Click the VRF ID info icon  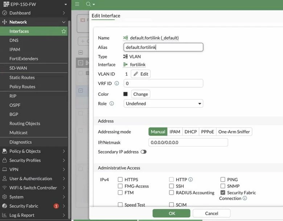point(117,83)
